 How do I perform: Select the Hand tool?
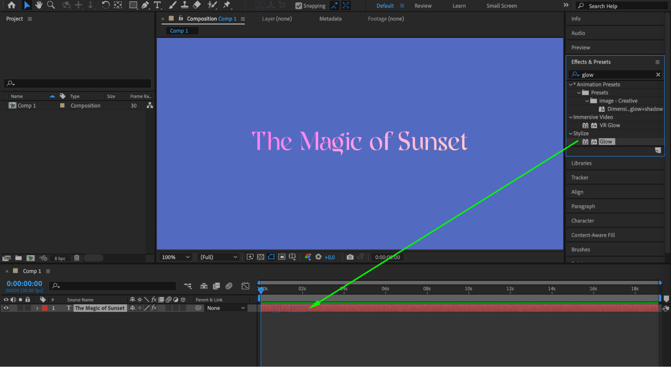[39, 5]
